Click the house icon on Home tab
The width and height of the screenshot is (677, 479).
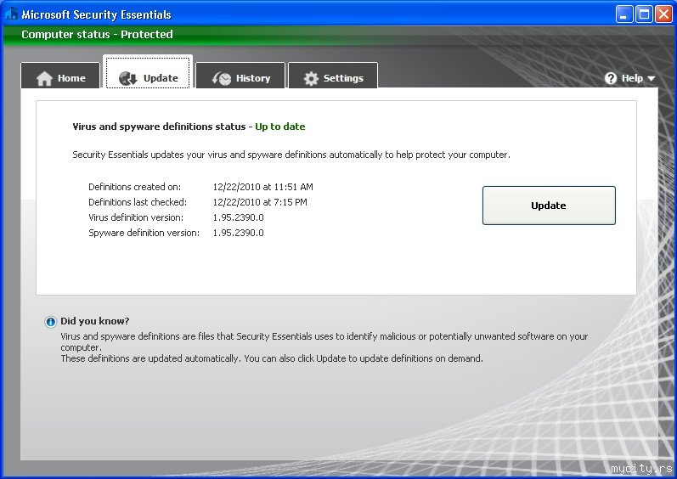(x=44, y=78)
